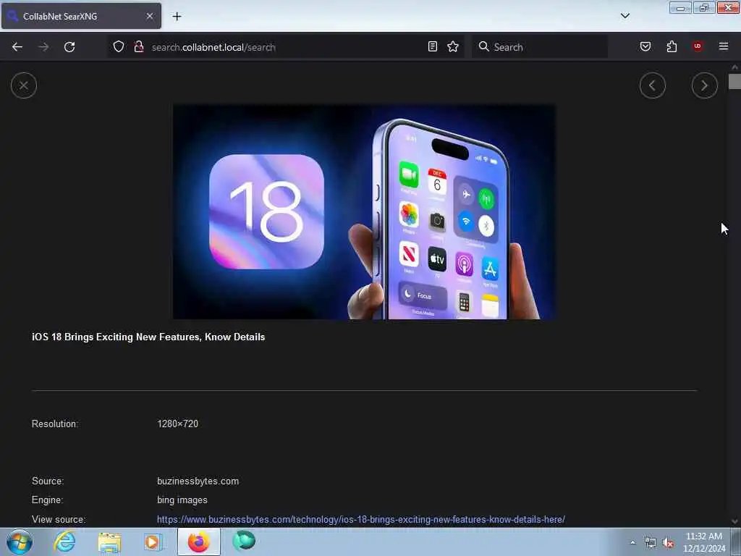This screenshot has height=556, width=741.
Task: Click the scrollbar down arrow
Action: point(734,521)
